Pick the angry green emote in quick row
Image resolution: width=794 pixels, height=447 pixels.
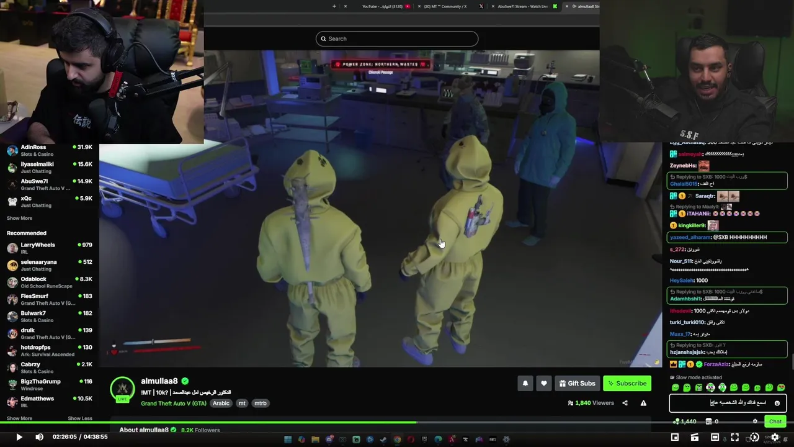pos(698,387)
